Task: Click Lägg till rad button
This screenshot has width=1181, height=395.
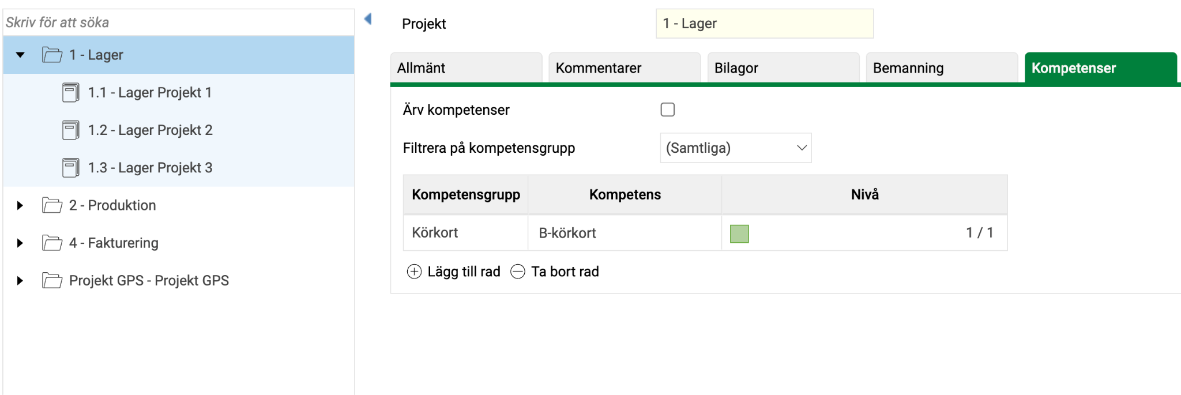Action: tap(454, 272)
